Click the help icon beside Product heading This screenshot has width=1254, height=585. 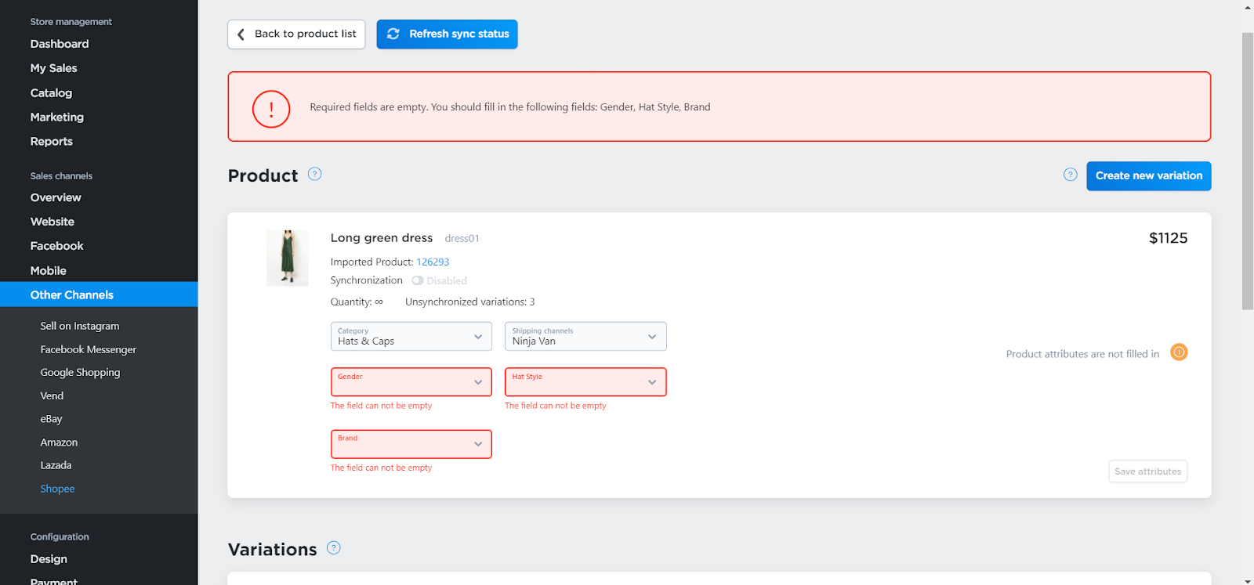314,174
